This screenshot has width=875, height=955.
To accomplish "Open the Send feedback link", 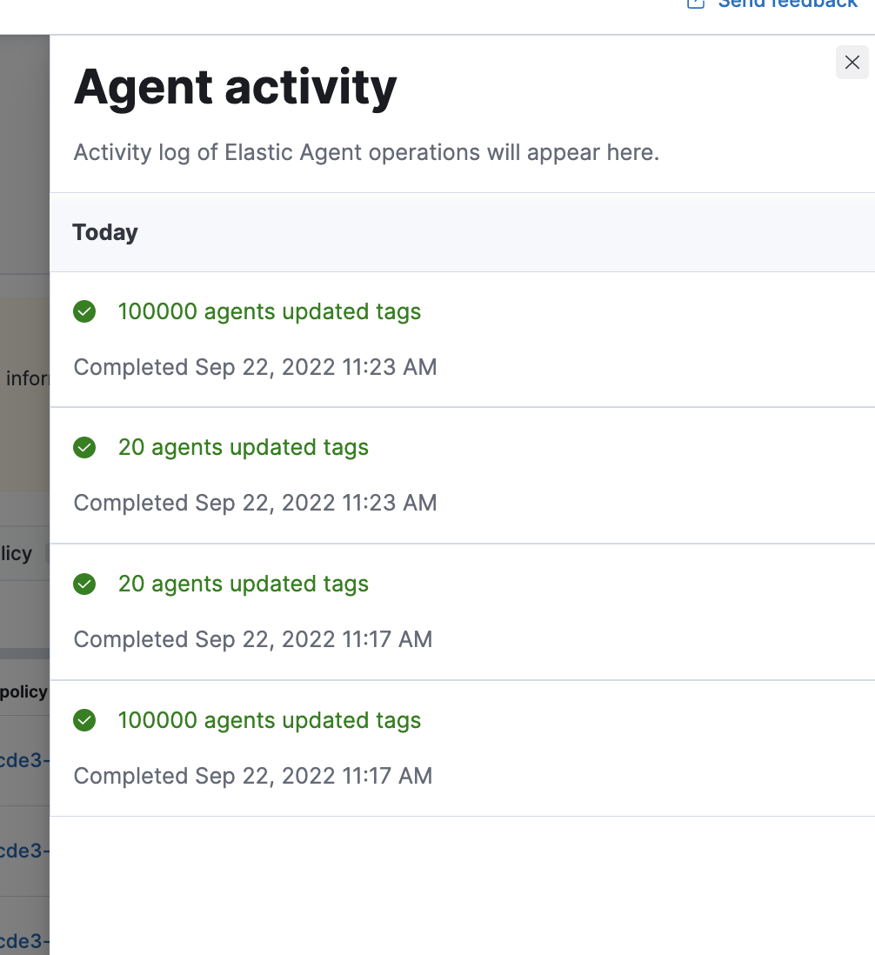I will click(x=787, y=3).
